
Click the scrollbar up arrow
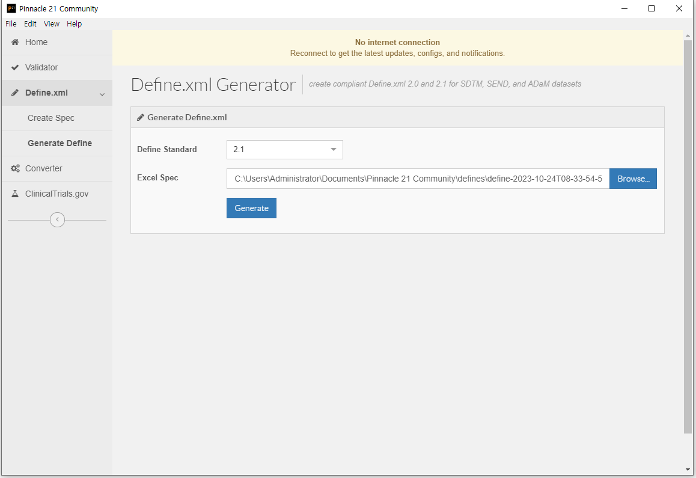[x=688, y=35]
